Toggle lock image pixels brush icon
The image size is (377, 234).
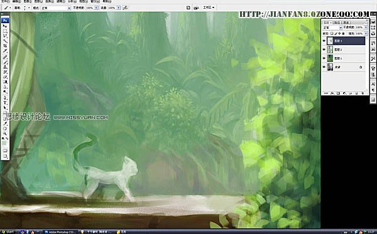pyautogui.click(x=336, y=33)
